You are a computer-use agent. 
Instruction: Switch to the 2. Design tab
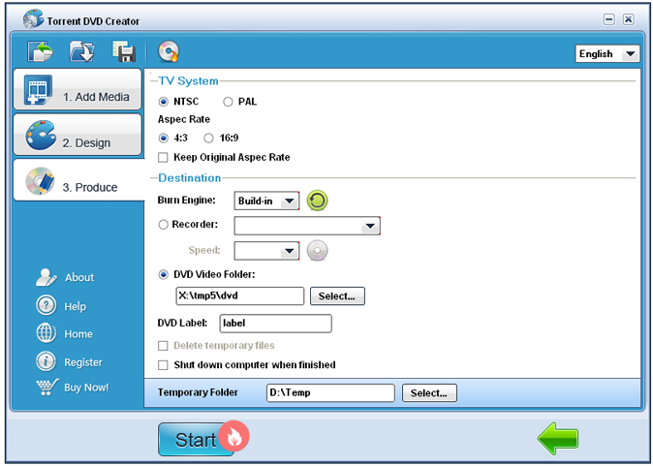tap(78, 135)
